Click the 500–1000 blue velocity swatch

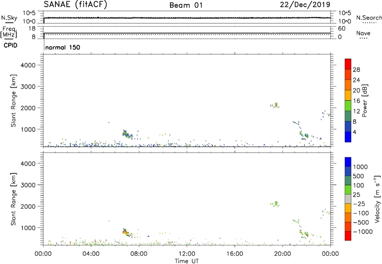click(x=348, y=171)
